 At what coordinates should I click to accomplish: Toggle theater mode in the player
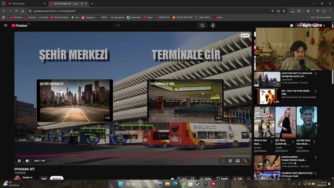238,161
